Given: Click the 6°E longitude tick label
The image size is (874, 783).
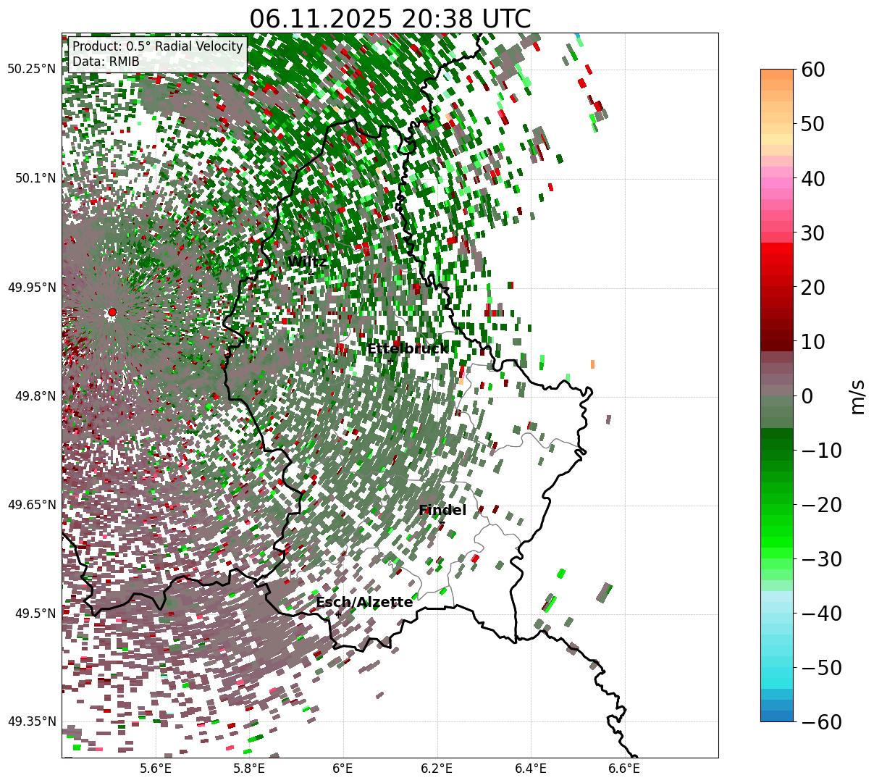Looking at the screenshot, I should [x=343, y=769].
